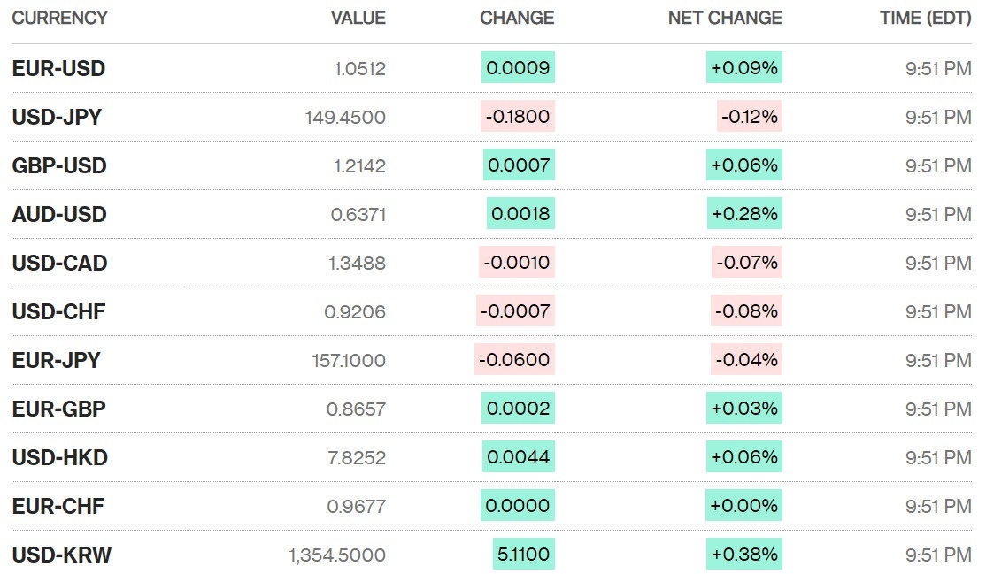Click the EUR-CHF pair label
This screenshot has height=574, width=986.
pyautogui.click(x=58, y=506)
